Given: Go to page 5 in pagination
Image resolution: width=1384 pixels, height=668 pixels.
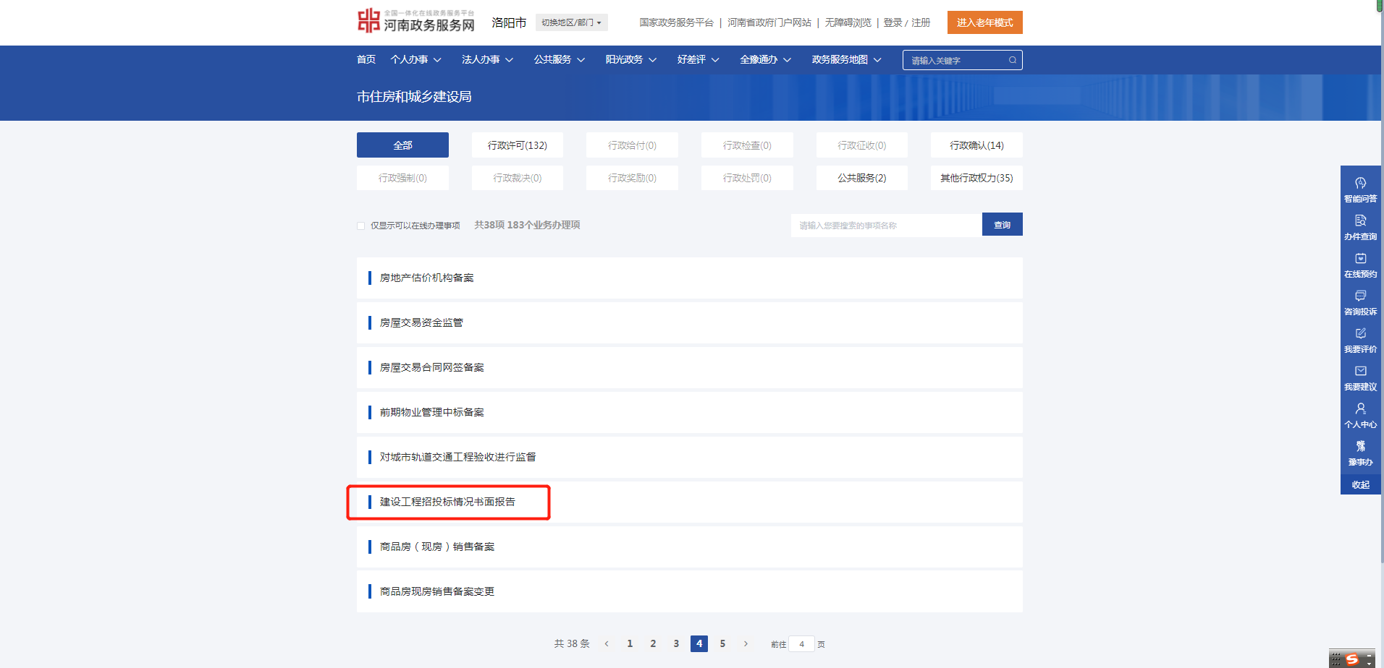Looking at the screenshot, I should [722, 643].
